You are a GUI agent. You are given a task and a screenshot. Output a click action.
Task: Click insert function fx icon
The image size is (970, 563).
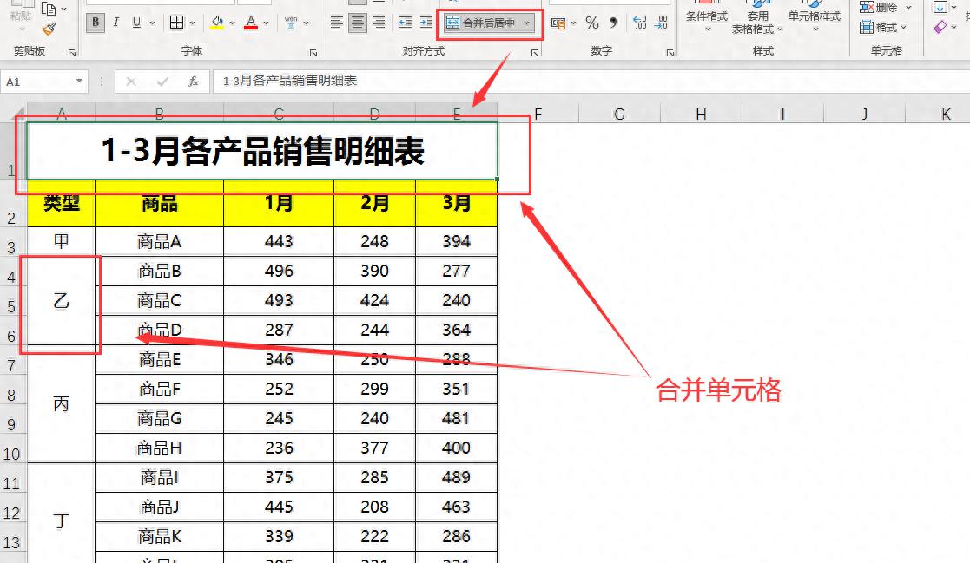(193, 82)
